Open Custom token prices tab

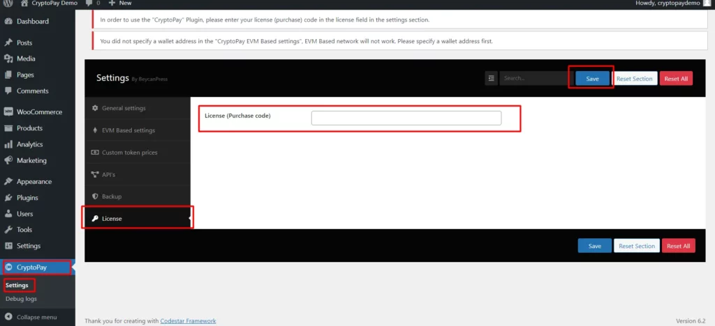pyautogui.click(x=138, y=153)
